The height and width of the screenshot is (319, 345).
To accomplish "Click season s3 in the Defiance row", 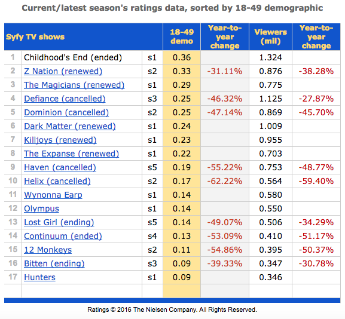I will coord(152,99).
